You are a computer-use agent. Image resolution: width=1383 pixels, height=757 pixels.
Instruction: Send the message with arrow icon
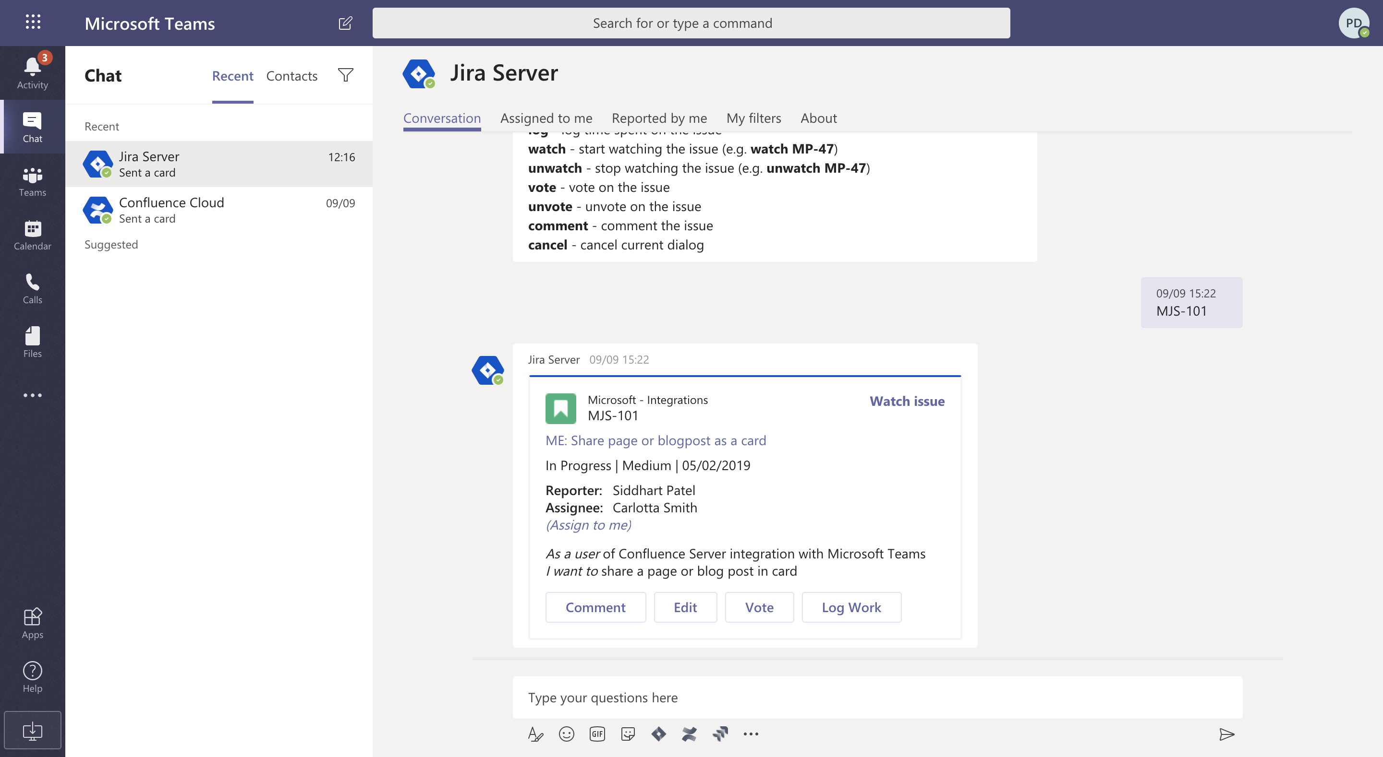click(1227, 734)
